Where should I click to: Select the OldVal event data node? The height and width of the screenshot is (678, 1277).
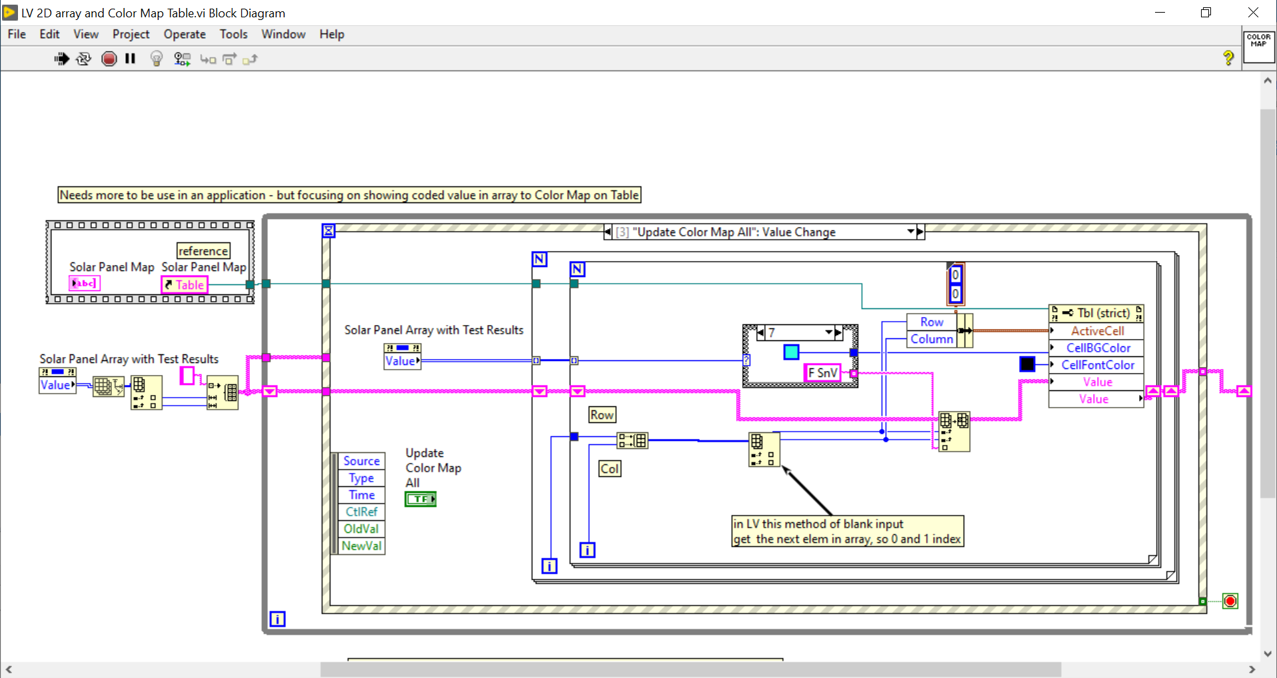[361, 529]
